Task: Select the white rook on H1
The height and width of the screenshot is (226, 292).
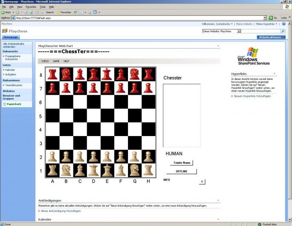Action: click(x=148, y=170)
